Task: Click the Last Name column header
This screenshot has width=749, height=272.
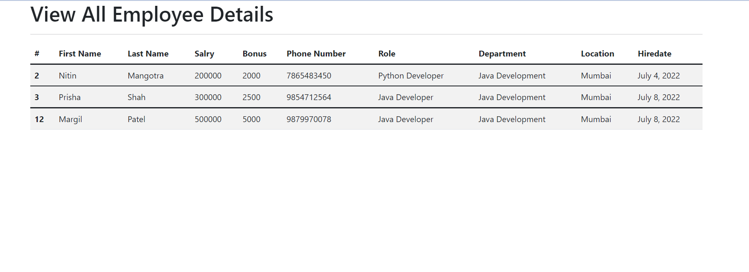Action: [148, 54]
